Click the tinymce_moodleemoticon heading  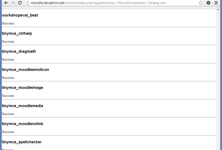[25, 70]
